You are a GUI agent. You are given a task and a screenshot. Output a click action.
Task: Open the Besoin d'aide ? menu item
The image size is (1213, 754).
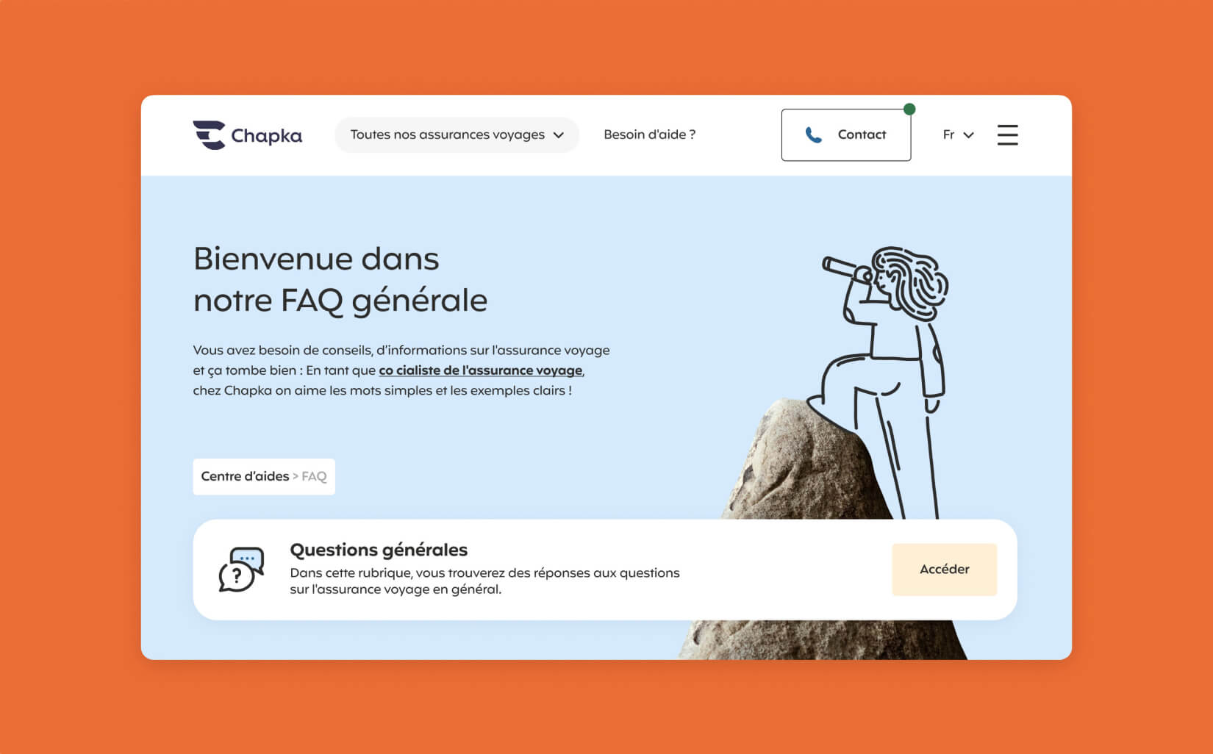649,134
